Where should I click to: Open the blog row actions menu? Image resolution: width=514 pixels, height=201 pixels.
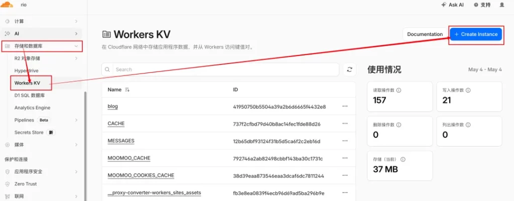tap(344, 106)
